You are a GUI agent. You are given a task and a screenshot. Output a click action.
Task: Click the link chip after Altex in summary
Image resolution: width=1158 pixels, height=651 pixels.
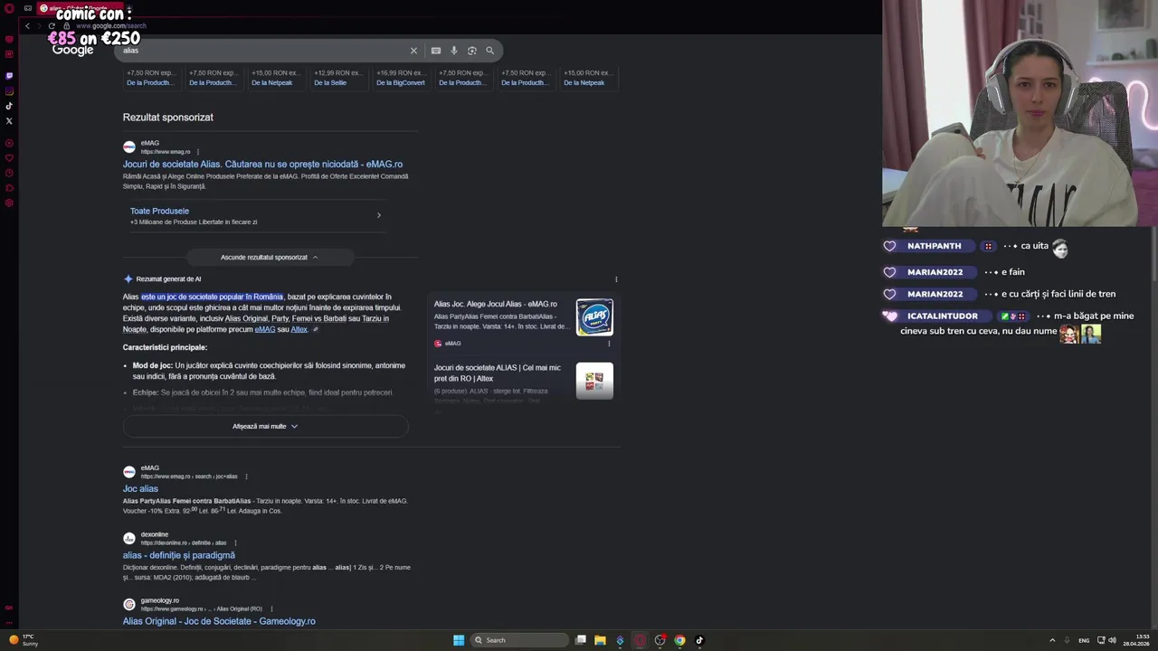coord(315,329)
